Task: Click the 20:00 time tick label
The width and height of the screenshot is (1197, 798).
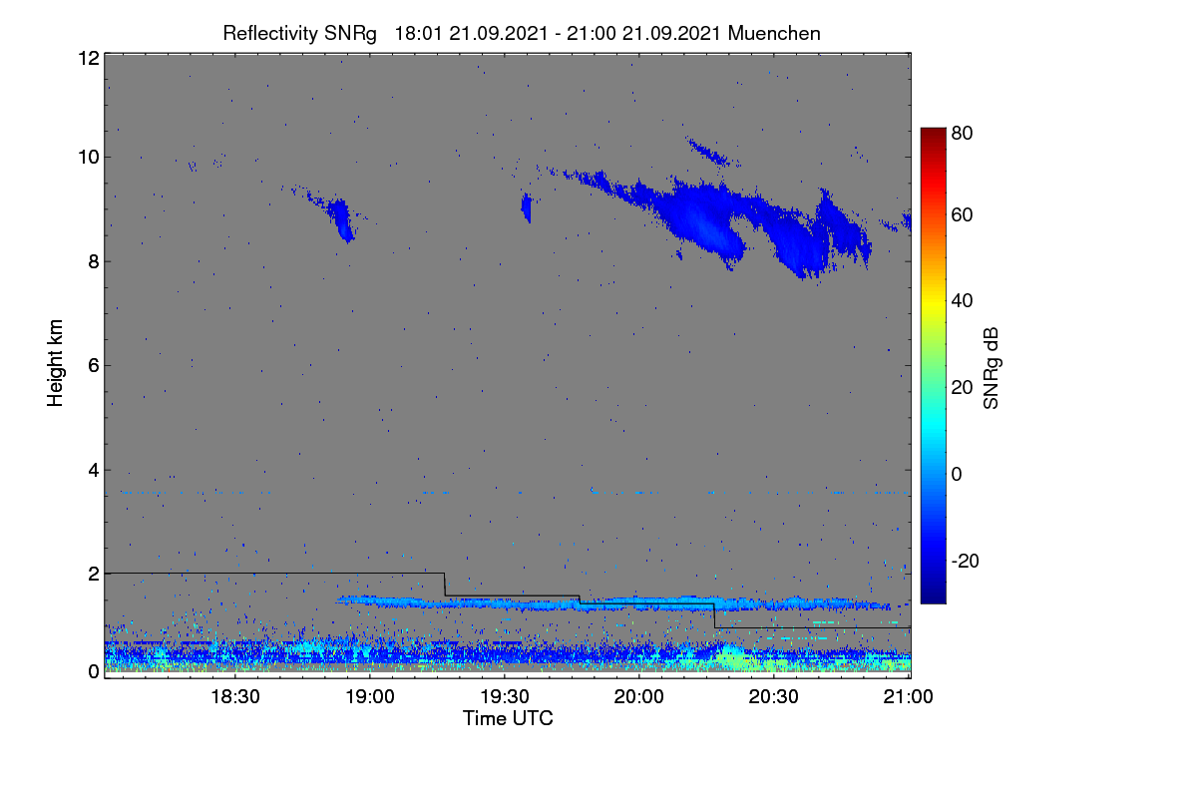Action: 639,697
